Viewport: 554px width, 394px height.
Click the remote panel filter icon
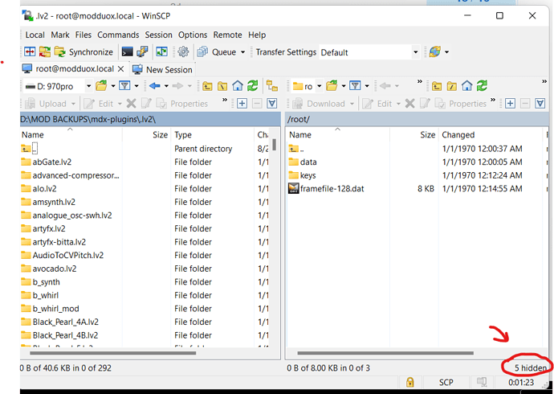point(355,85)
